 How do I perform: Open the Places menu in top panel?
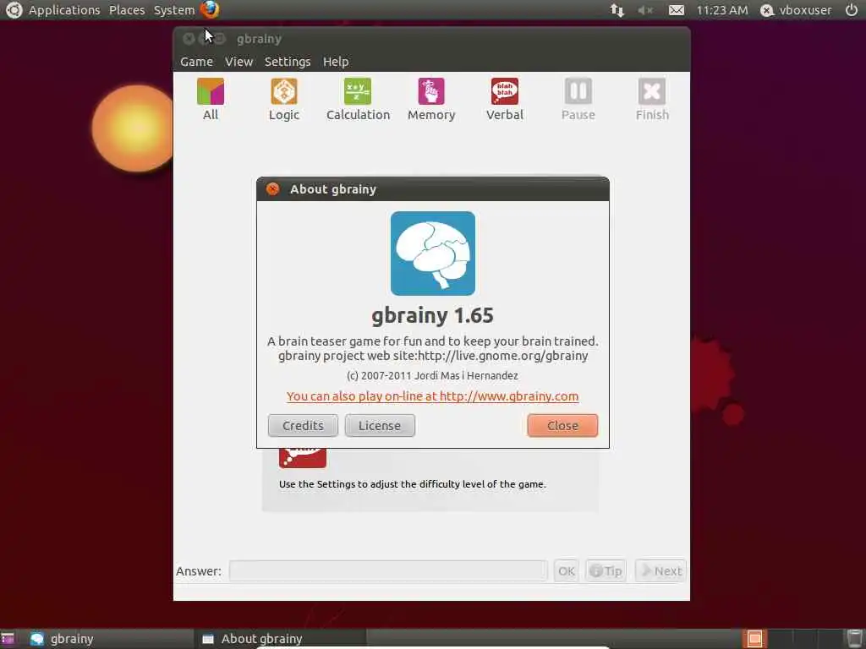(127, 10)
